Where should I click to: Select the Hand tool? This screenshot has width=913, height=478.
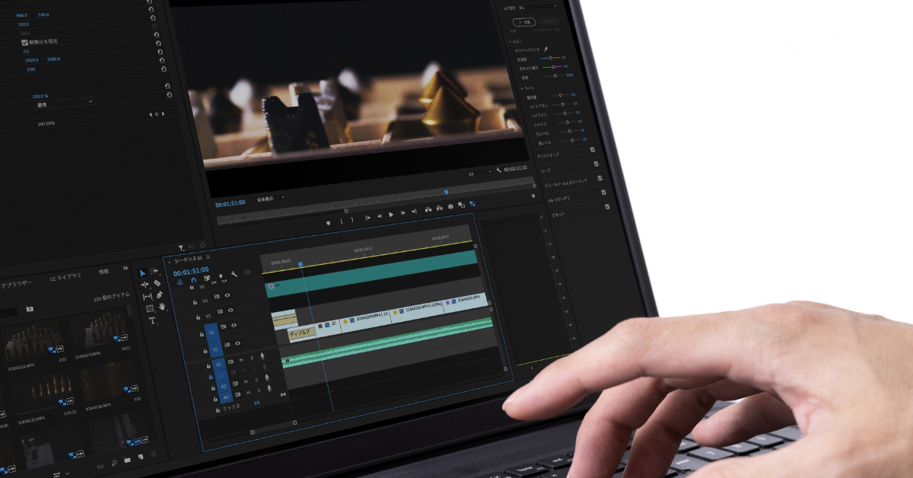(x=162, y=306)
